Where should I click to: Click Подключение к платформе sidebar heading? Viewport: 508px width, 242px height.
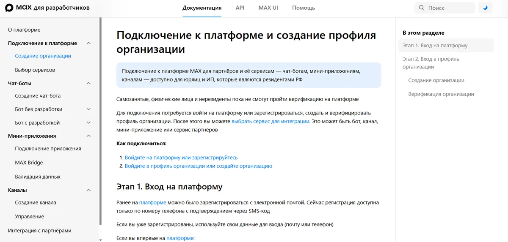point(42,43)
